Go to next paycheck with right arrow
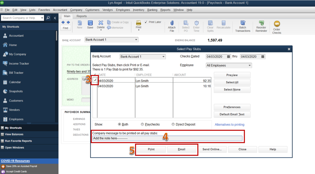Image resolution: width=315 pixels, height=174 pixels. 68,22
